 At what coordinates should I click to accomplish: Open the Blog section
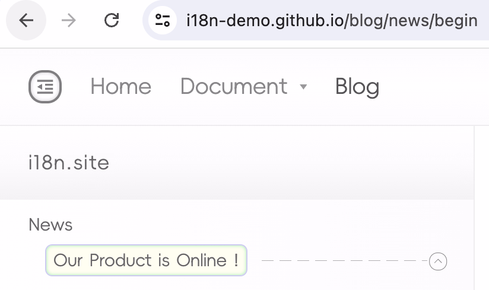pos(357,87)
